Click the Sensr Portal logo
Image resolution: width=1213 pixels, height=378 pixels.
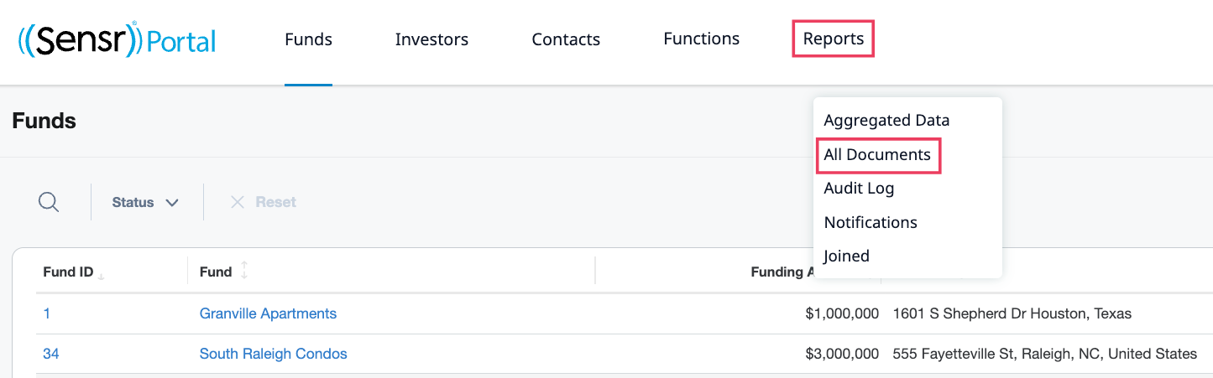pos(117,39)
